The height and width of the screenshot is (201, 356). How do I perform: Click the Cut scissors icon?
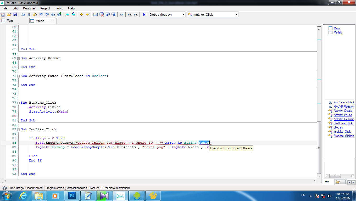[29, 15]
